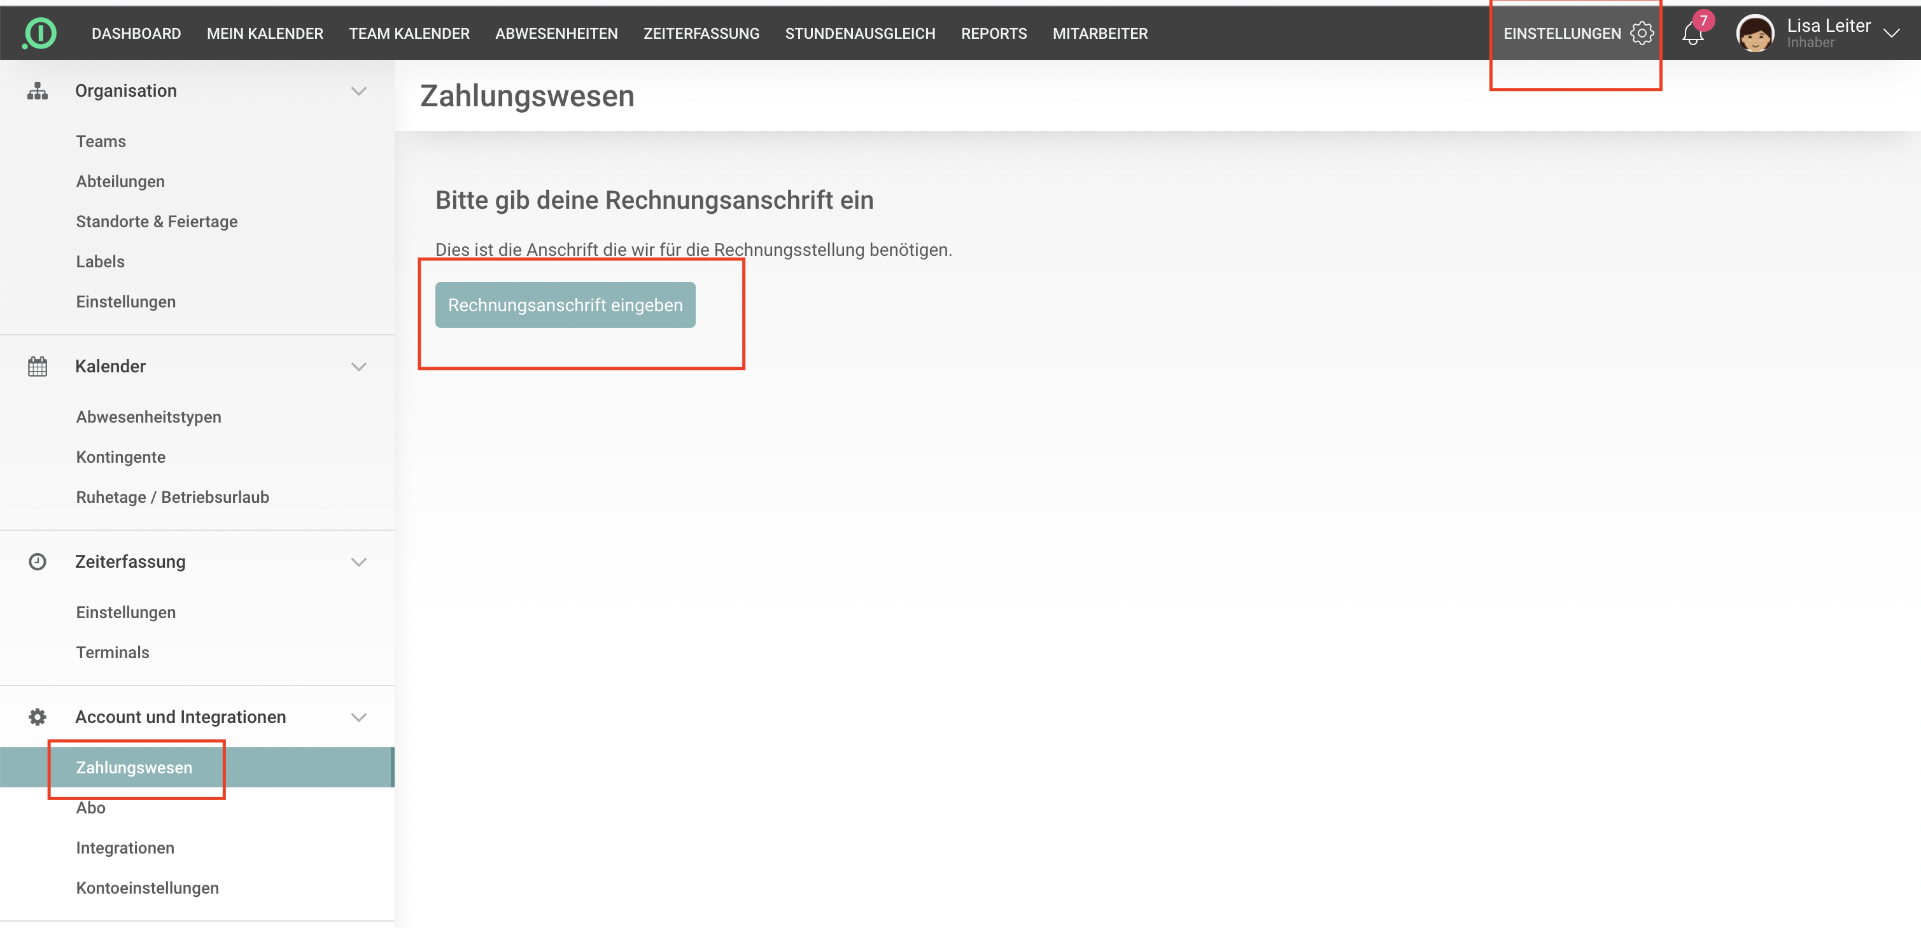
Task: Click the Account und Integrationen gear icon
Action: pyautogui.click(x=38, y=717)
